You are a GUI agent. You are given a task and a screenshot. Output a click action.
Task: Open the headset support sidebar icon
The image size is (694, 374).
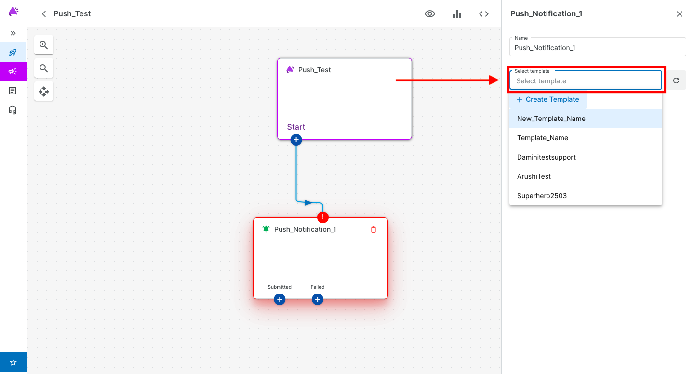point(13,110)
